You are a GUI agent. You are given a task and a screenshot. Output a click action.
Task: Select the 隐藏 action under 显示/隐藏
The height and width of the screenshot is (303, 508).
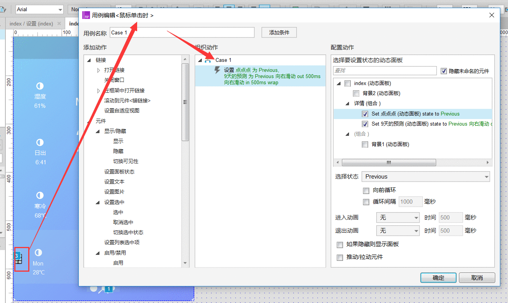tap(118, 151)
